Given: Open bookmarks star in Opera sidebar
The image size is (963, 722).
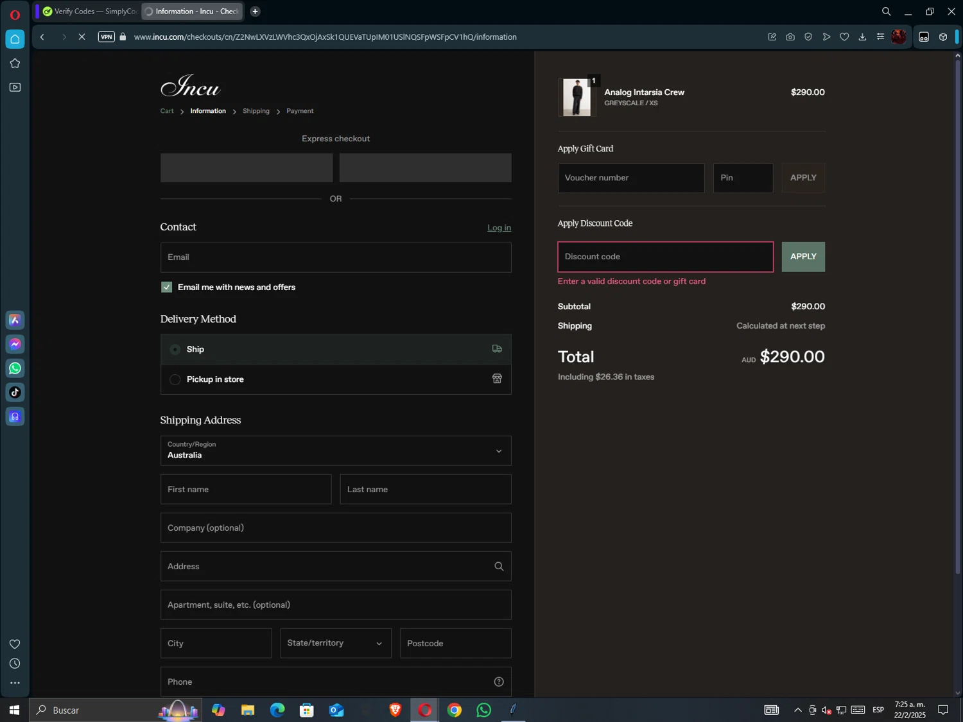Looking at the screenshot, I should pos(15,64).
